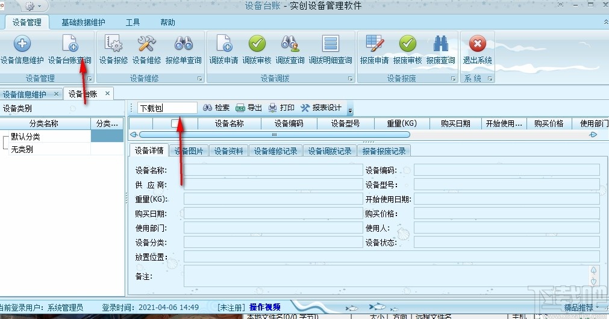Viewport: 609px width, 319px height.
Task: Sort by 重量(KG) column header
Action: point(402,123)
